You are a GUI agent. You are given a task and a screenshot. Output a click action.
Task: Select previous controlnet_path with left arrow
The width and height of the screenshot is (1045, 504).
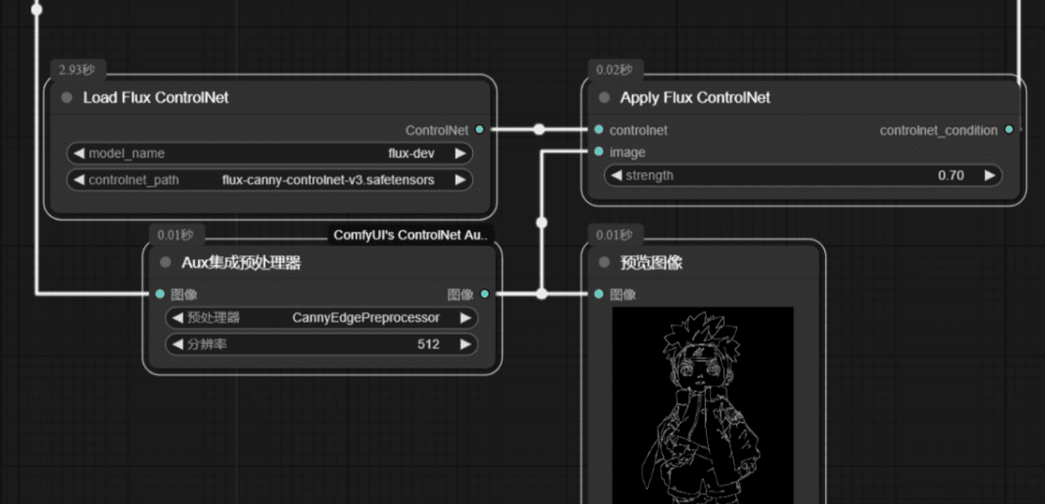pyautogui.click(x=78, y=180)
